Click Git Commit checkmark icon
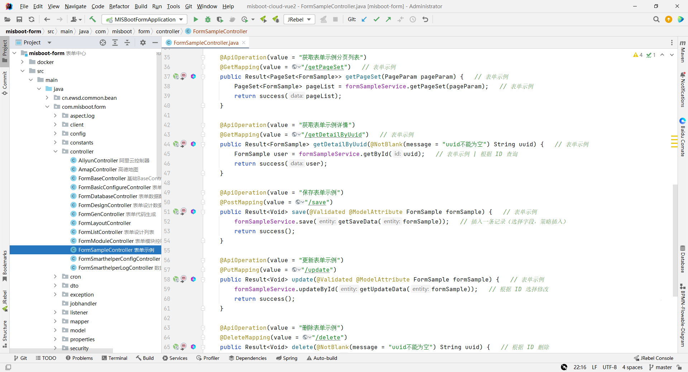Image resolution: width=688 pixels, height=372 pixels. [x=376, y=19]
